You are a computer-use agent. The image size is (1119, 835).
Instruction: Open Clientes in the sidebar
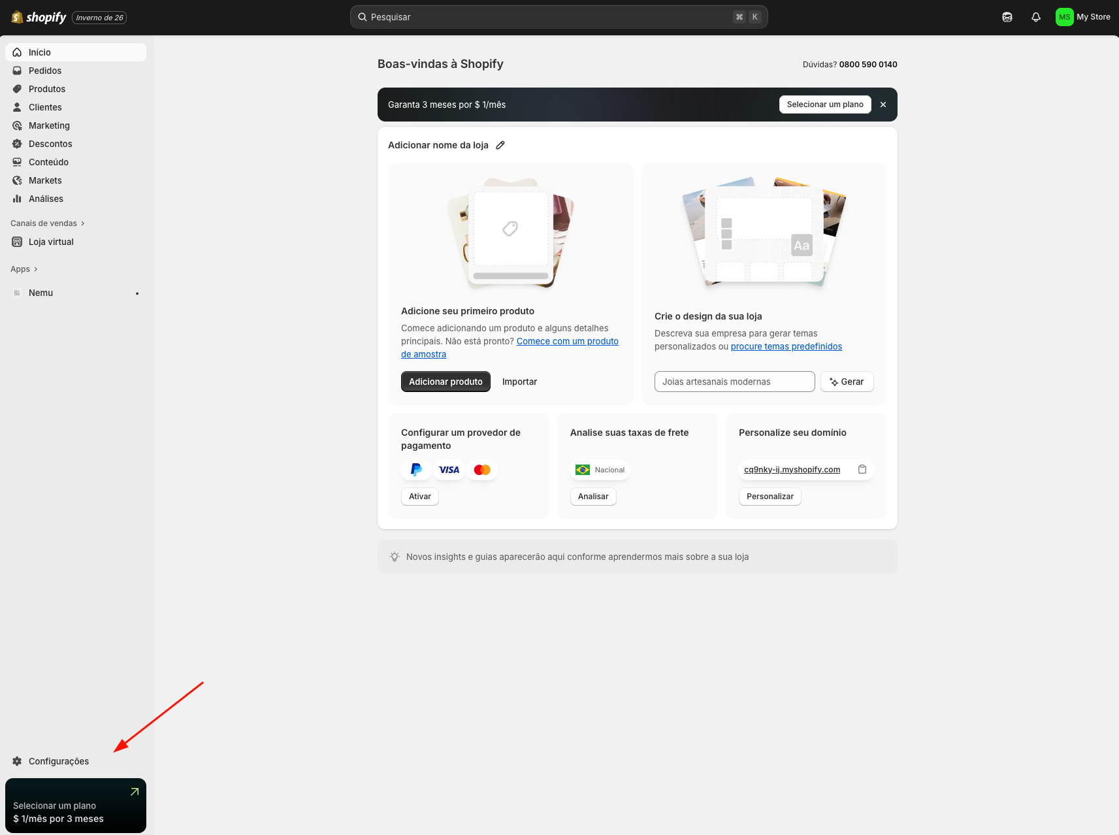coord(76,107)
